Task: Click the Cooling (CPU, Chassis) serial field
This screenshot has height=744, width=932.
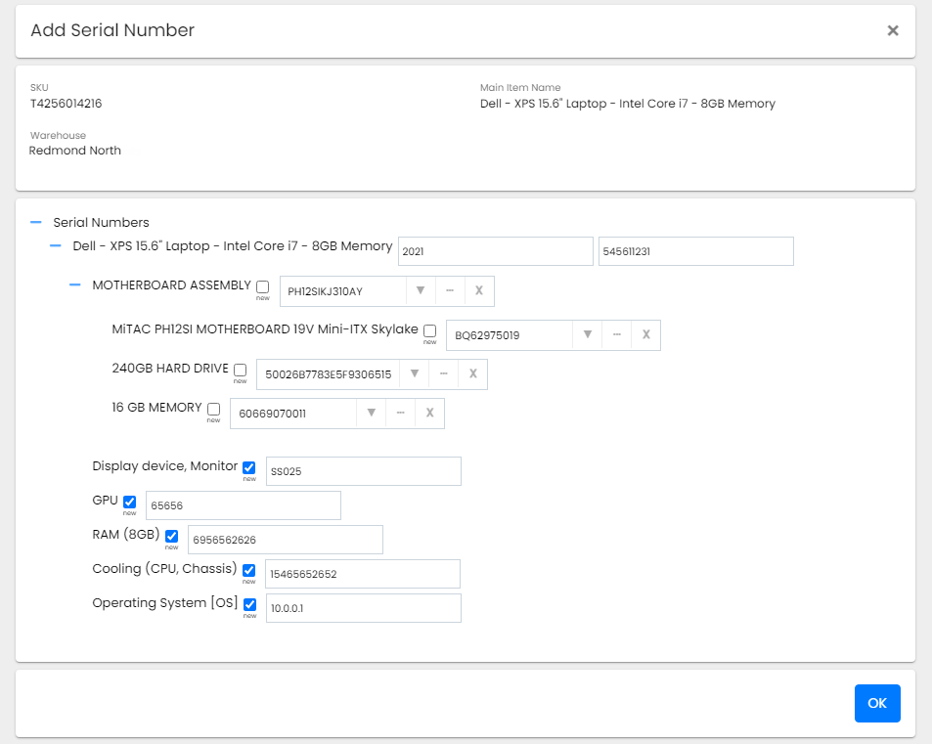Action: 362,574
